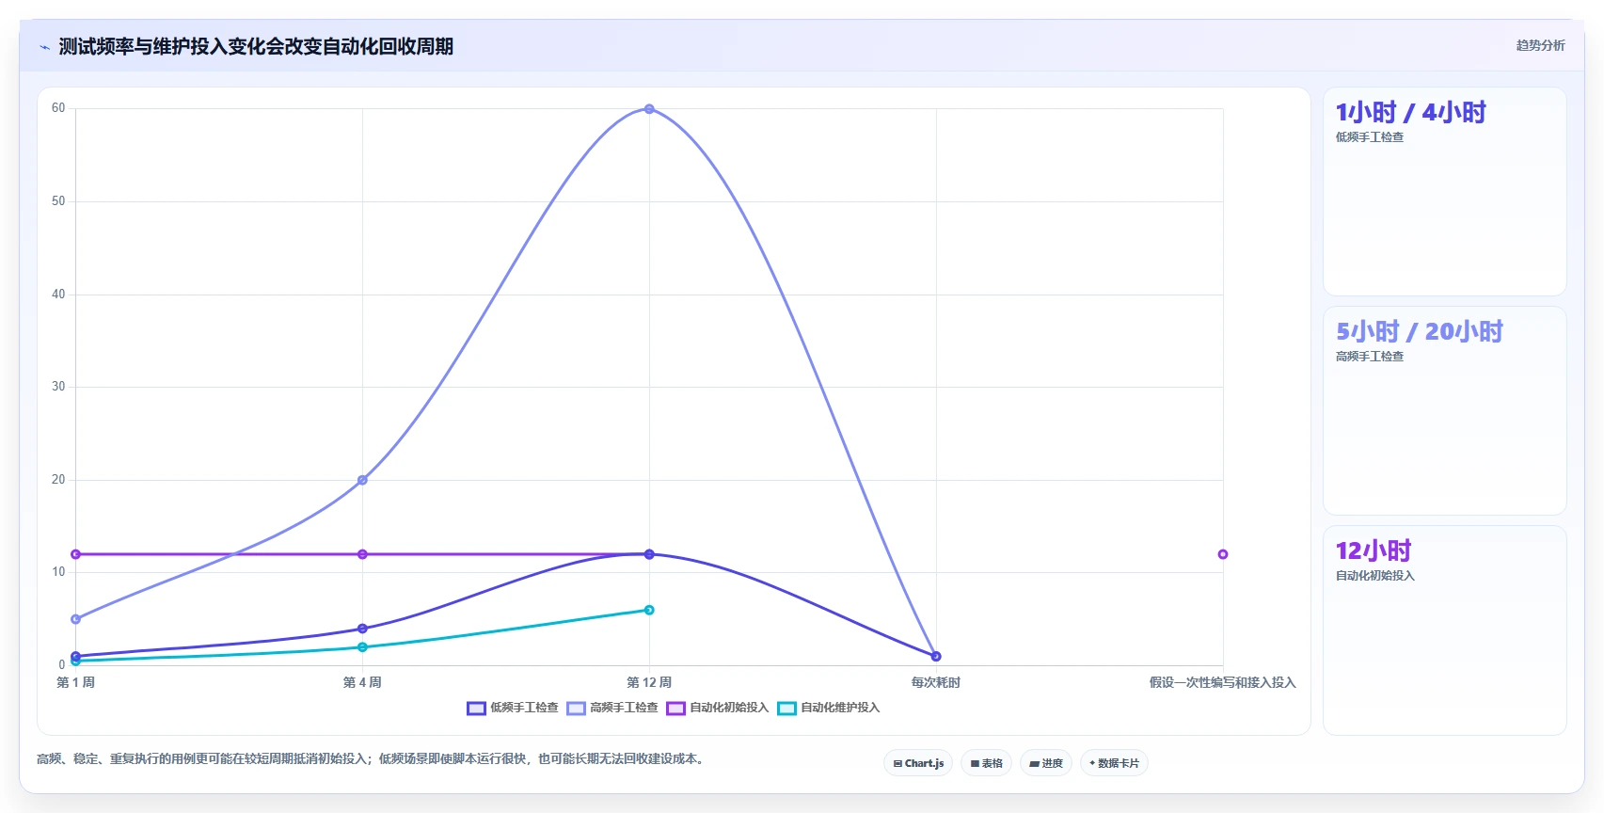The width and height of the screenshot is (1604, 813).
Task: Click the 1小时 / 4小时 stat value
Action: 1410,113
